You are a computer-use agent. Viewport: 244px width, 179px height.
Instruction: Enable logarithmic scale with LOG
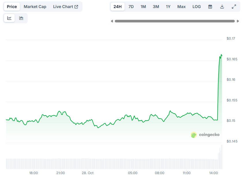196,6
